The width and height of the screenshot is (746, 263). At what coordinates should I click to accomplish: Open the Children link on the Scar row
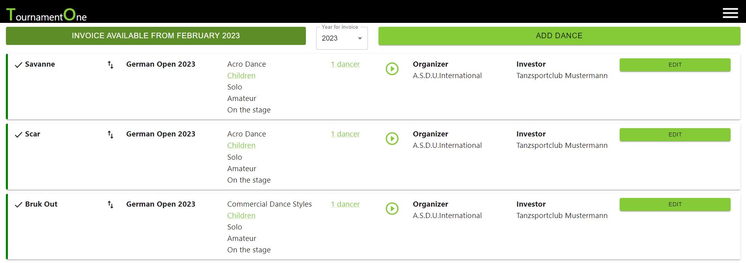(x=241, y=145)
